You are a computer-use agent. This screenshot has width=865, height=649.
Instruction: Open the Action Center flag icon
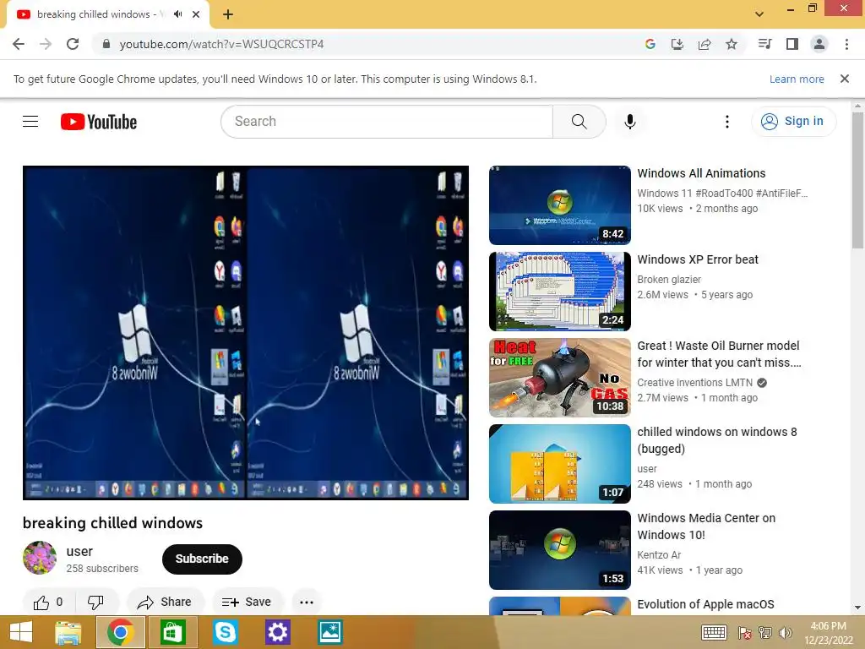[744, 632]
